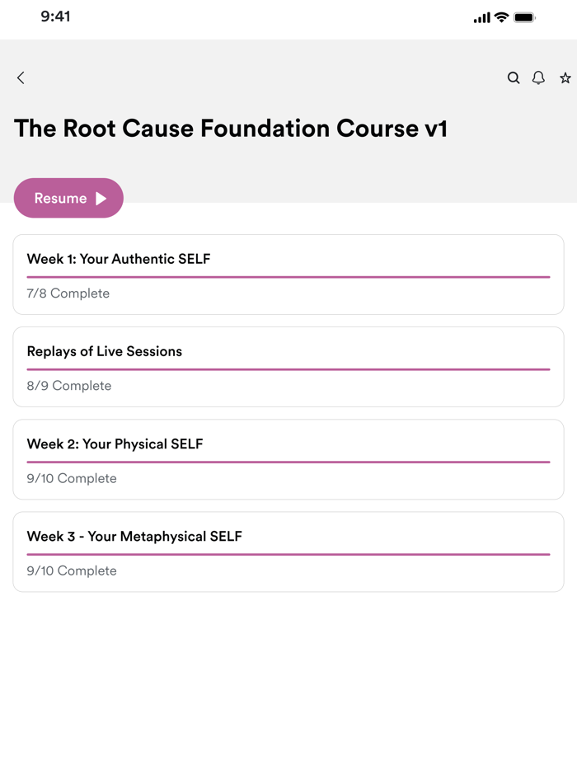The image size is (577, 770).
Task: Click the notifications bell icon
Action: point(538,77)
